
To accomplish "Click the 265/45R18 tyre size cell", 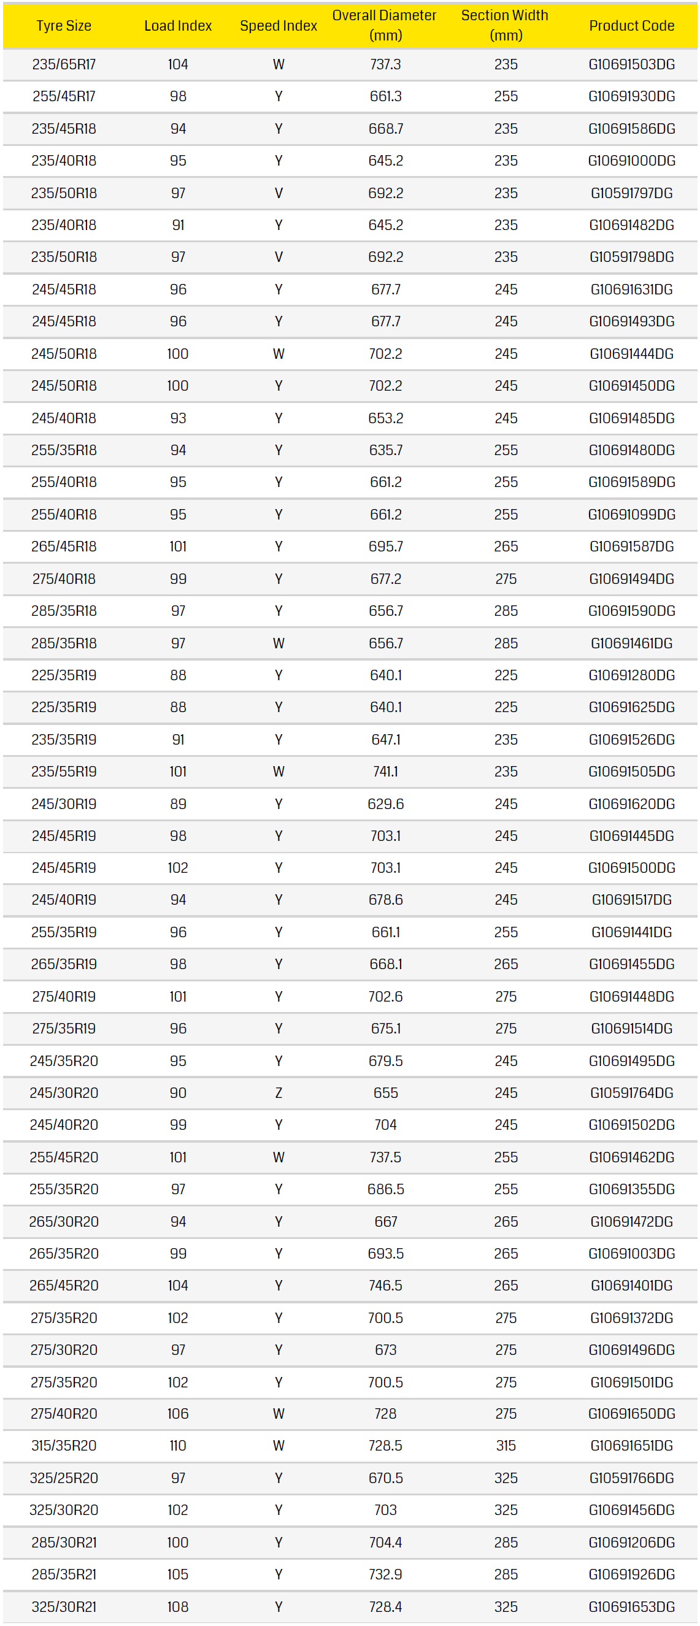I will [x=64, y=546].
